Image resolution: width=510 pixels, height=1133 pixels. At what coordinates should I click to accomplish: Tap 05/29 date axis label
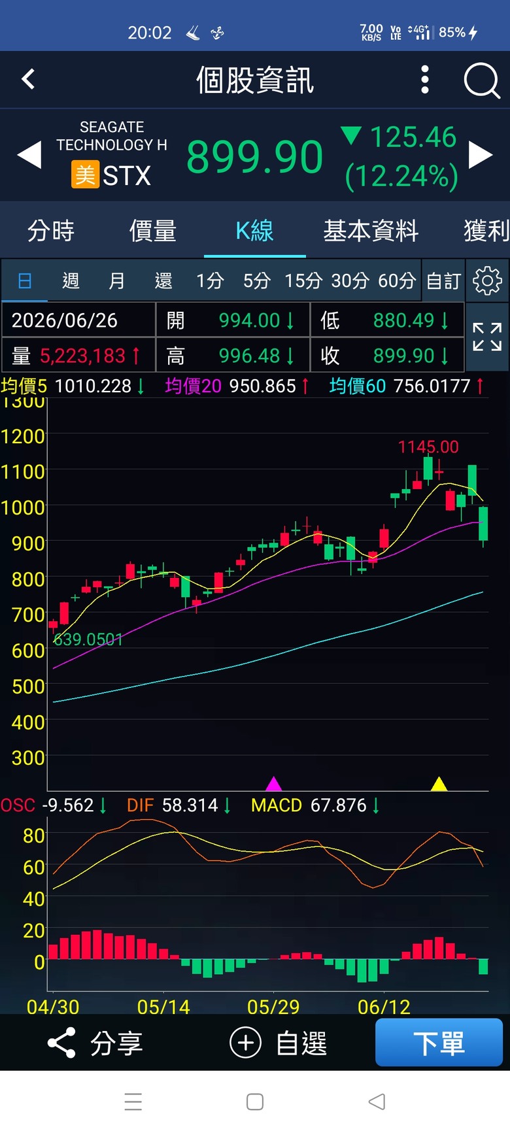[273, 1007]
